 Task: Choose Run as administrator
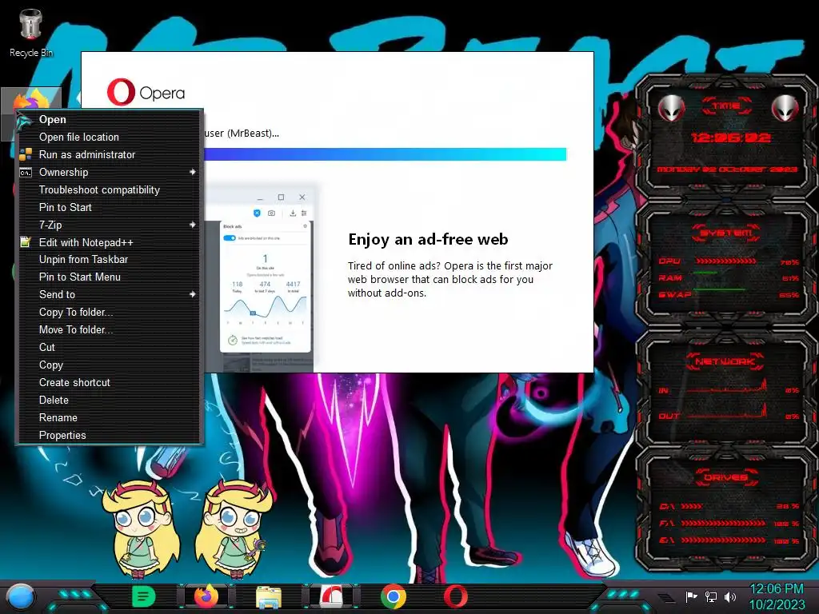click(109, 154)
